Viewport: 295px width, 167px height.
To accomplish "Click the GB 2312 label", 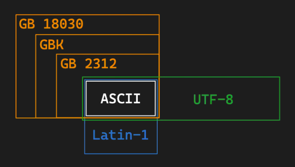I will pos(89,64).
